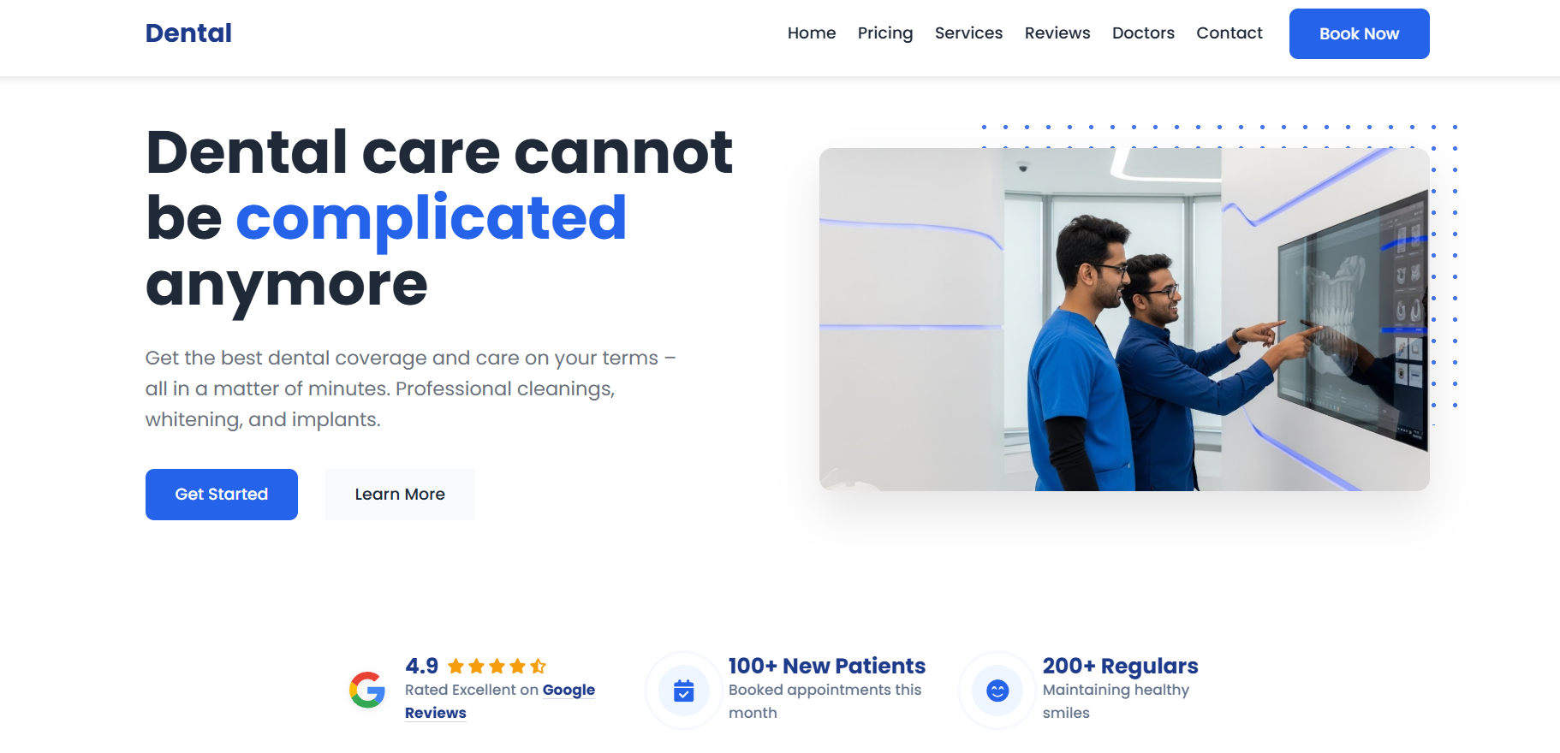Click the Learn More button
Image resolution: width=1560 pixels, height=753 pixels.
click(400, 494)
